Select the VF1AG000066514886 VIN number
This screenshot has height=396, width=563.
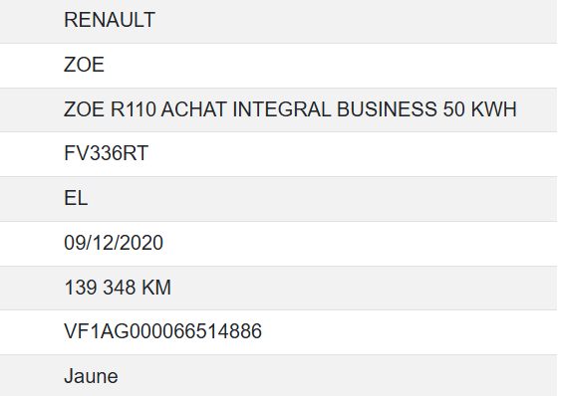pos(163,331)
